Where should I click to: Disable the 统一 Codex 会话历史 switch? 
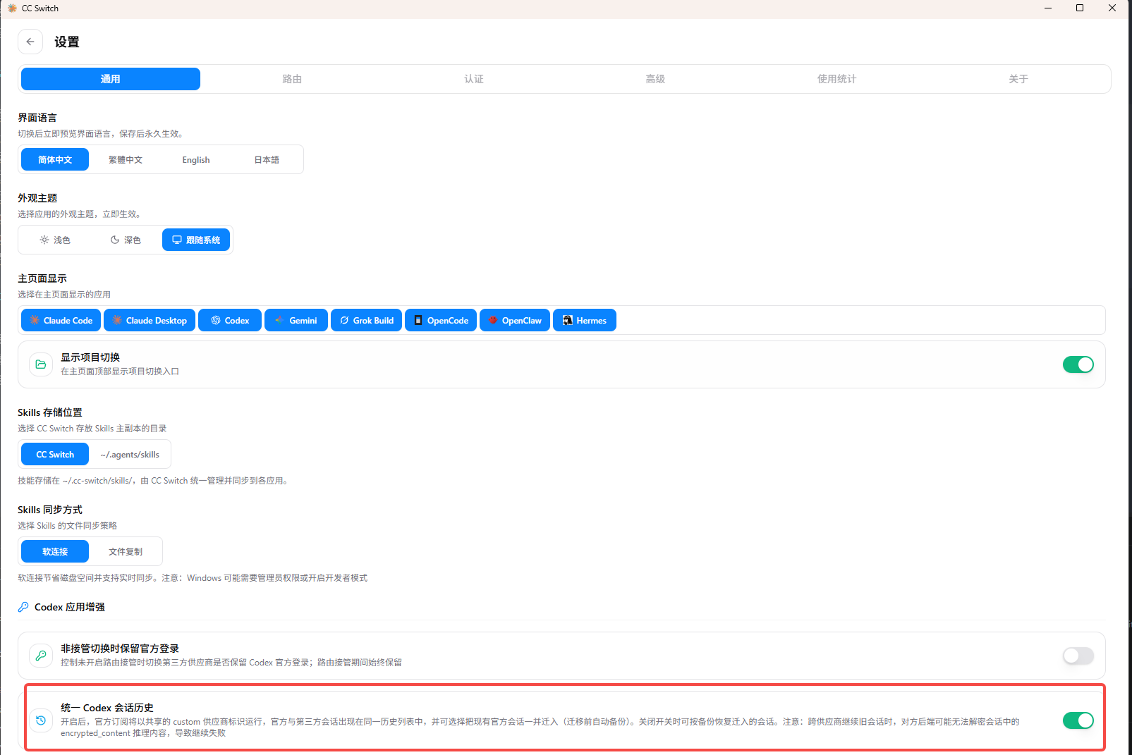pos(1078,720)
